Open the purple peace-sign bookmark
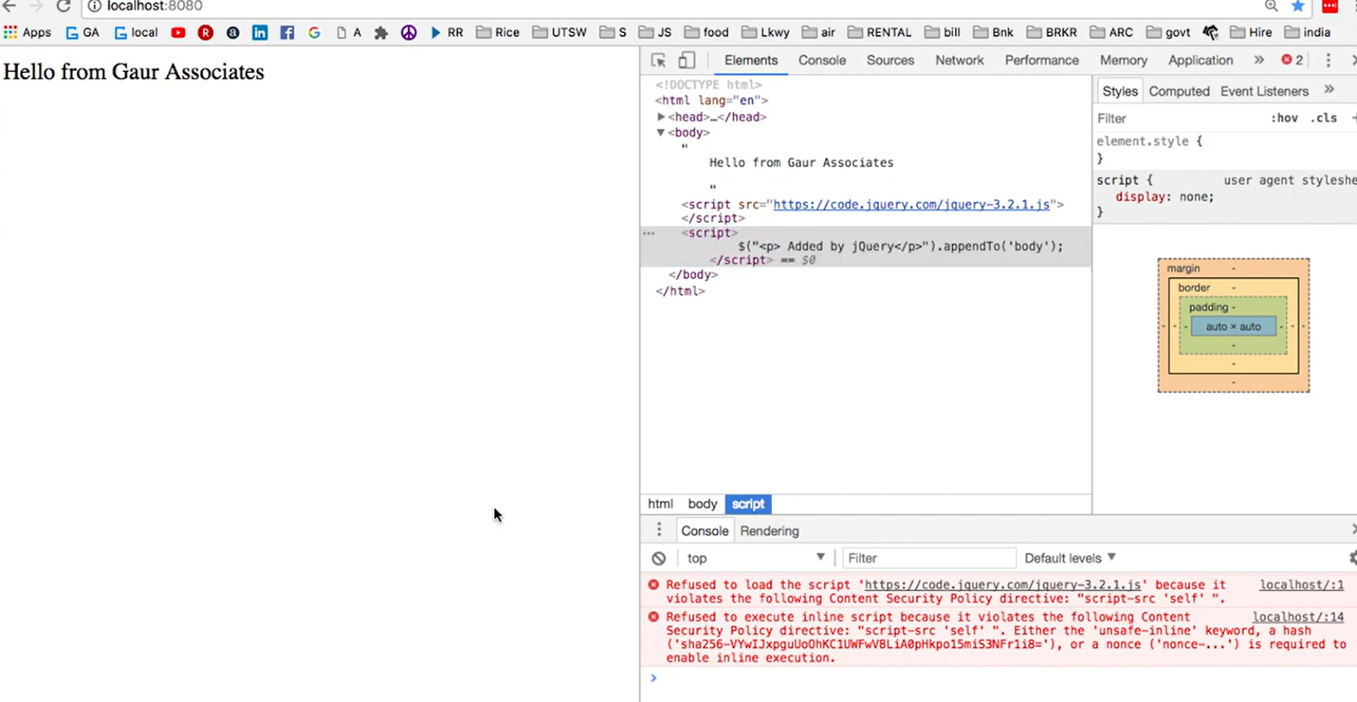This screenshot has height=702, width=1357. pos(409,32)
